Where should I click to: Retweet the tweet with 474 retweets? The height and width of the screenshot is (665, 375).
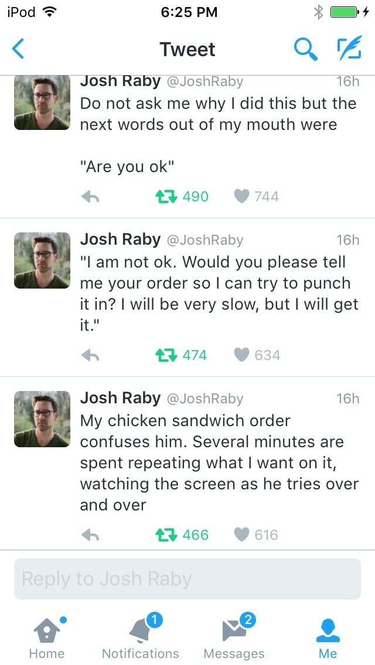click(x=165, y=355)
